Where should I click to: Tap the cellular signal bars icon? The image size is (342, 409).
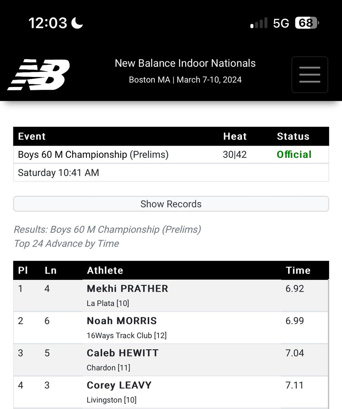point(259,24)
